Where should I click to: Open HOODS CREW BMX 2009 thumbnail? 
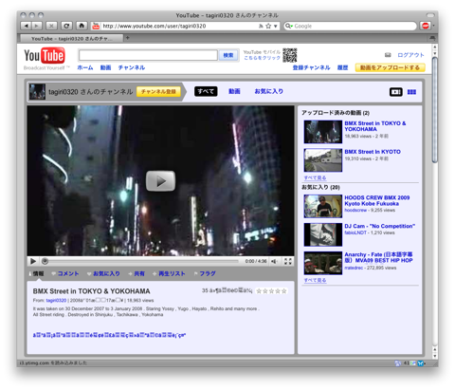(323, 206)
